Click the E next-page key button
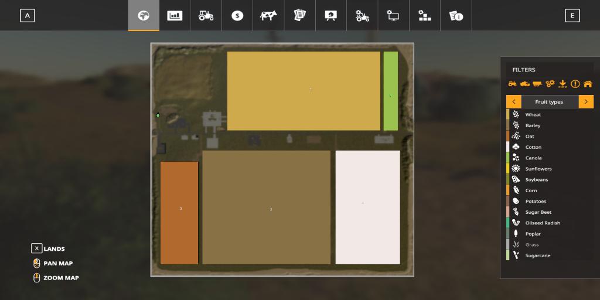This screenshot has width=600, height=300. (572, 16)
